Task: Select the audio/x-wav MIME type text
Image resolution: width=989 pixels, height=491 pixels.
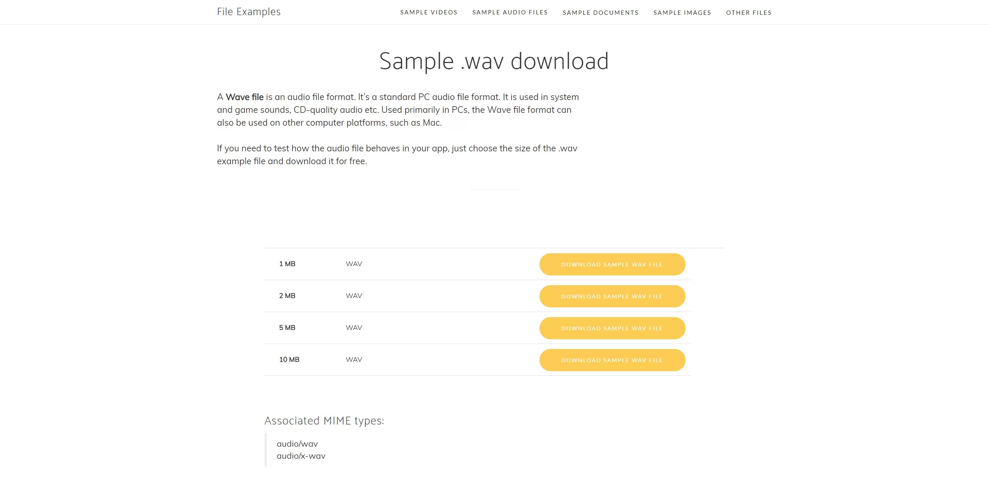Action: click(x=301, y=456)
